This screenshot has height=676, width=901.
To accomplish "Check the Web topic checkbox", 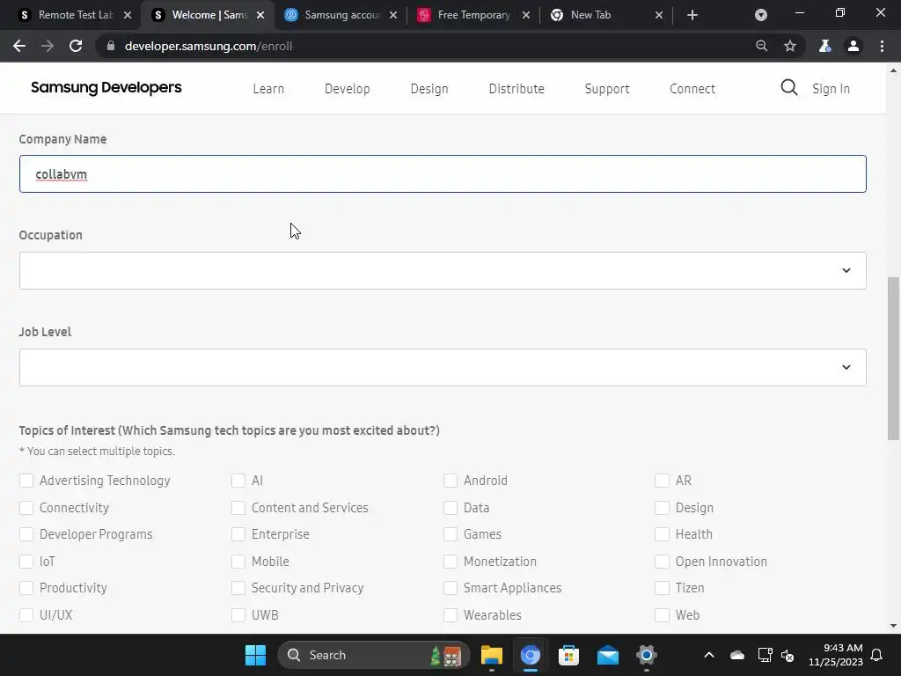I will [x=662, y=615].
